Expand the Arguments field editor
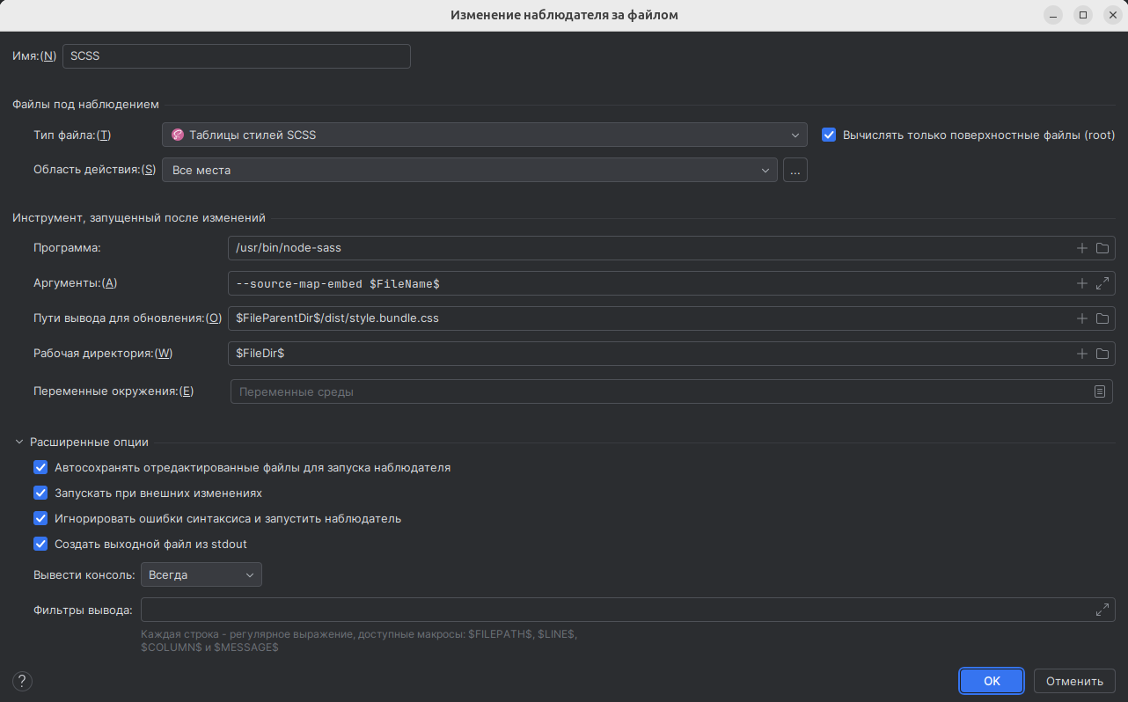The height and width of the screenshot is (702, 1128). click(1102, 283)
